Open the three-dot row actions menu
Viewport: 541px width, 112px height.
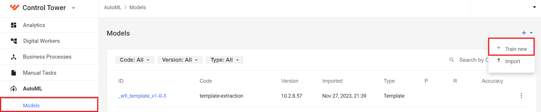521,96
